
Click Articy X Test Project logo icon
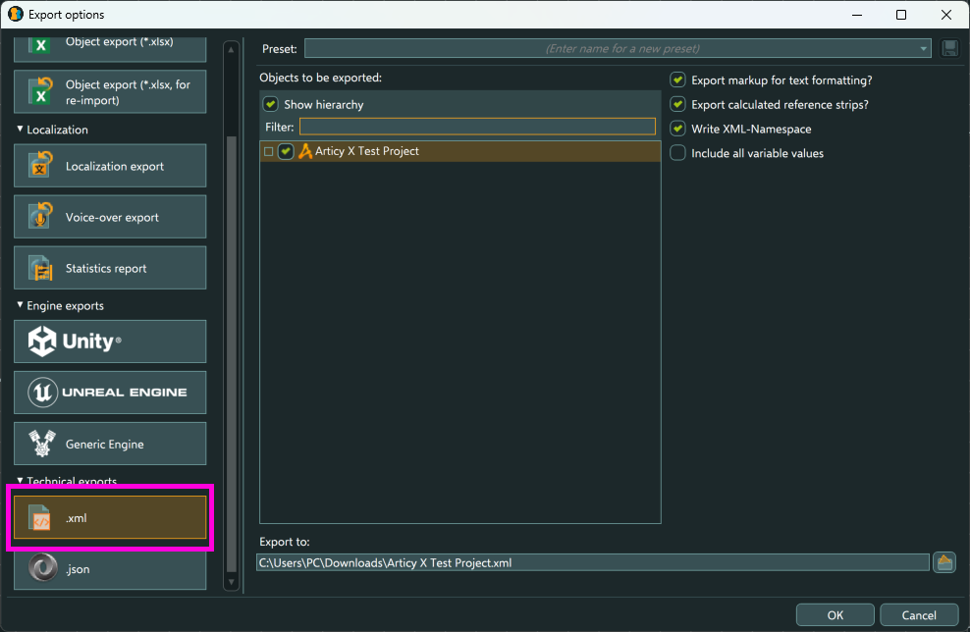[305, 151]
